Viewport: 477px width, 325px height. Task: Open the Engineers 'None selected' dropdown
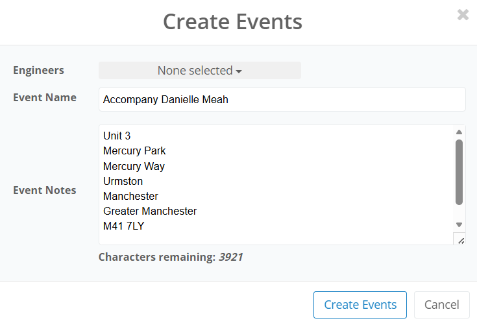click(199, 71)
